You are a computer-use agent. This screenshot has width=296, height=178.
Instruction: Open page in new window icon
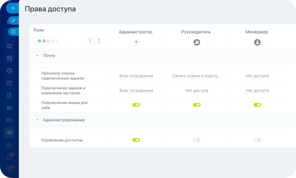(13, 32)
